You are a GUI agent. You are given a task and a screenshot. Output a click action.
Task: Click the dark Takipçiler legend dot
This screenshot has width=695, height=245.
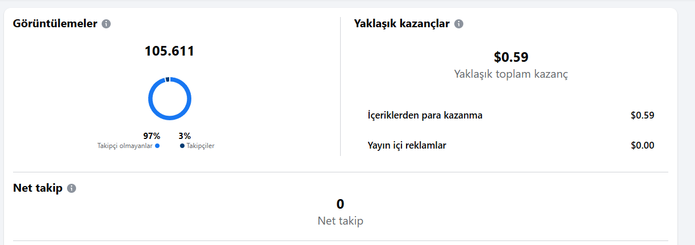coord(182,146)
